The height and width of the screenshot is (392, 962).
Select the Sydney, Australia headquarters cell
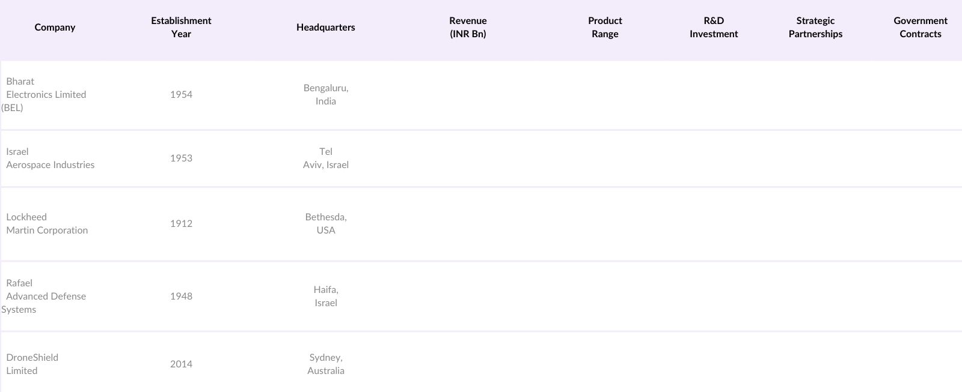pyautogui.click(x=325, y=364)
